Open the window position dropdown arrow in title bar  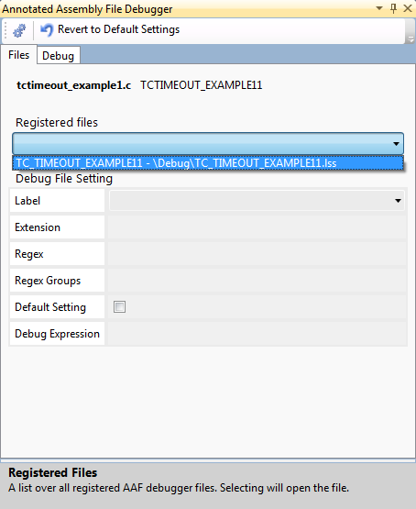coord(379,8)
